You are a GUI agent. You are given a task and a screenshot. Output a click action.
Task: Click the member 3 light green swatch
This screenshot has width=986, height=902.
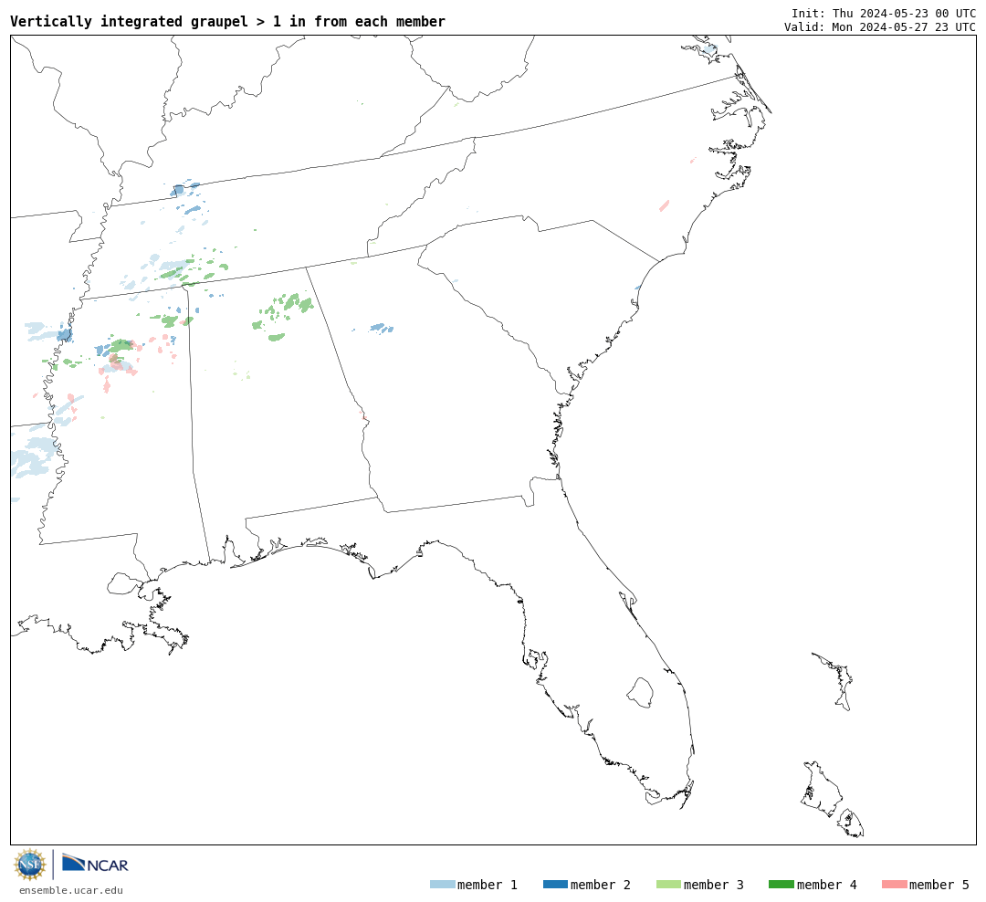(668, 885)
